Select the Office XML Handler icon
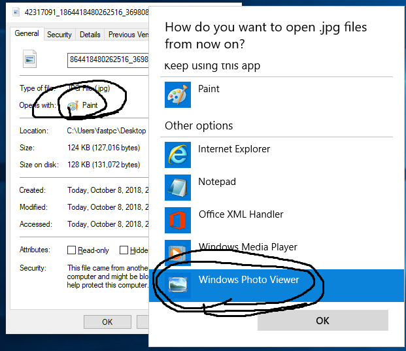Image resolution: width=406 pixels, height=351 pixels. point(178,220)
